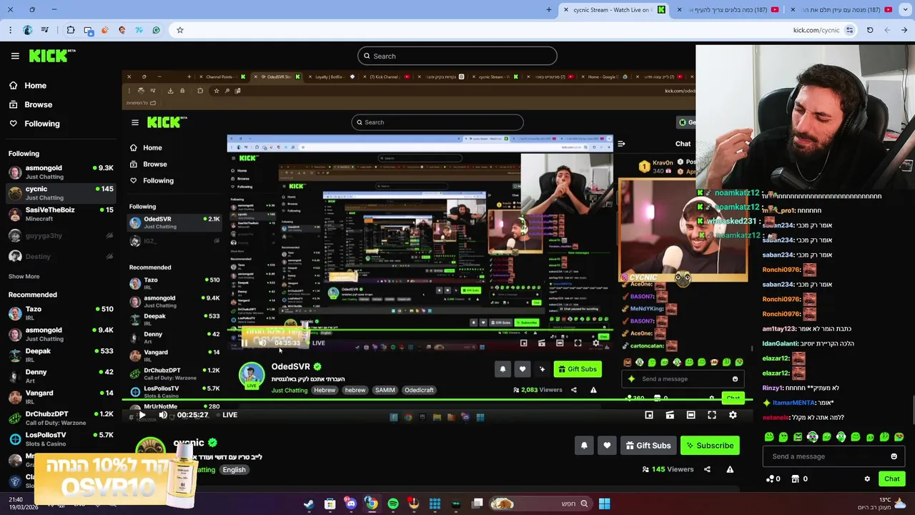Open the offline guyyga3hy channel

[x=61, y=235]
